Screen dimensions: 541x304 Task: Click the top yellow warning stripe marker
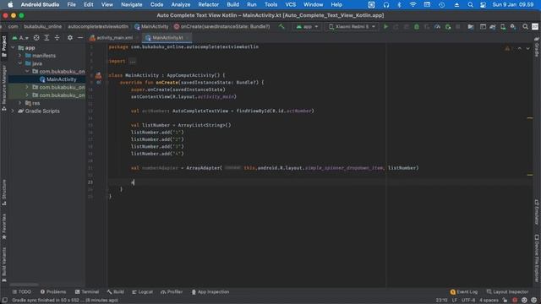(x=530, y=118)
